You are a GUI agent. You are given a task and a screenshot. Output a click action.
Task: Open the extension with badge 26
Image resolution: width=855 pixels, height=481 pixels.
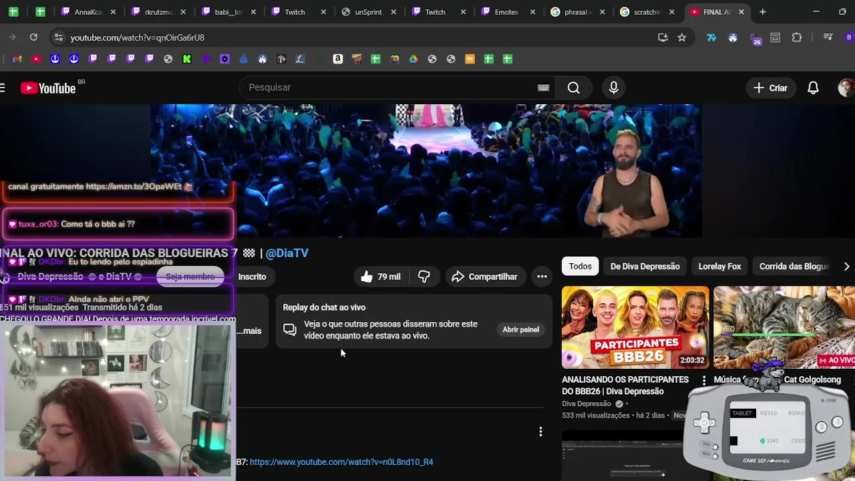pyautogui.click(x=755, y=38)
